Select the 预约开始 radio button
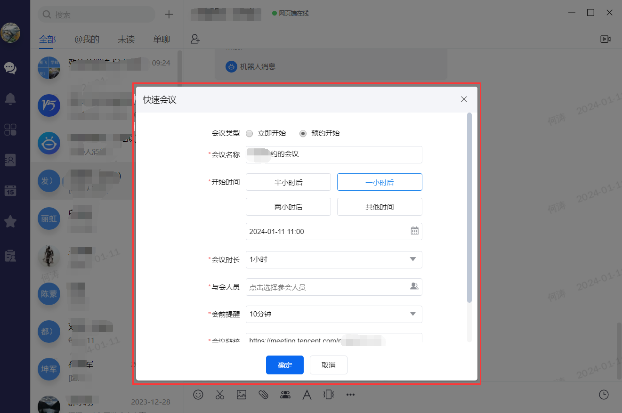This screenshot has width=622, height=413. [x=303, y=133]
